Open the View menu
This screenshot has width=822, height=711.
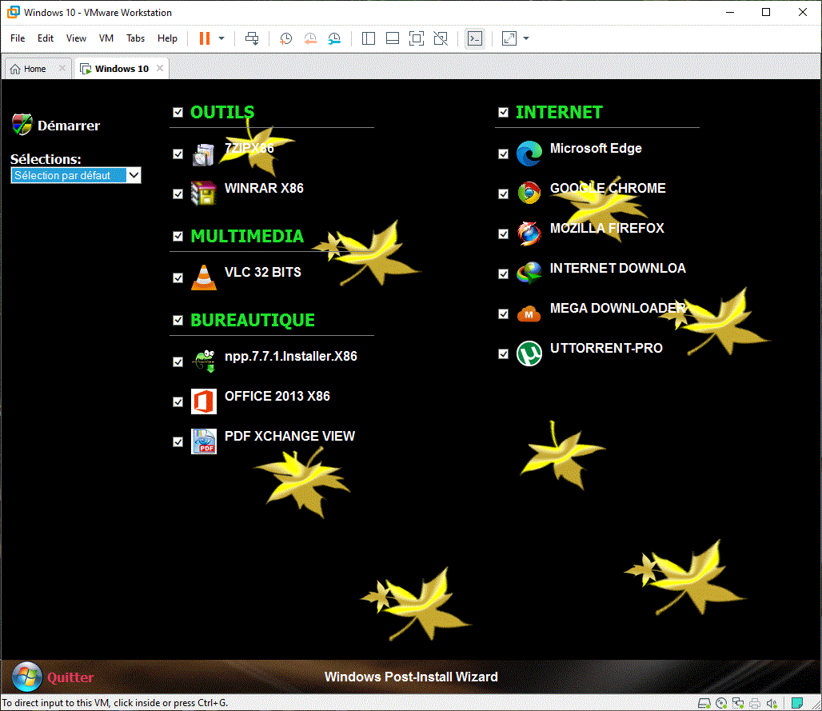(x=76, y=38)
